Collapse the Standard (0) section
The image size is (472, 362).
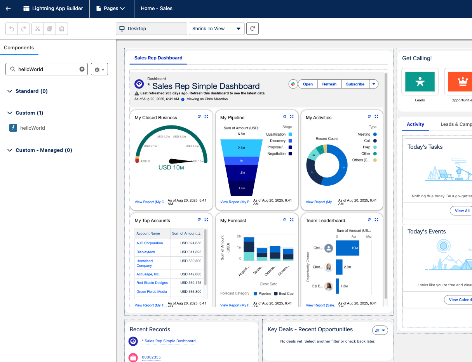(10, 91)
